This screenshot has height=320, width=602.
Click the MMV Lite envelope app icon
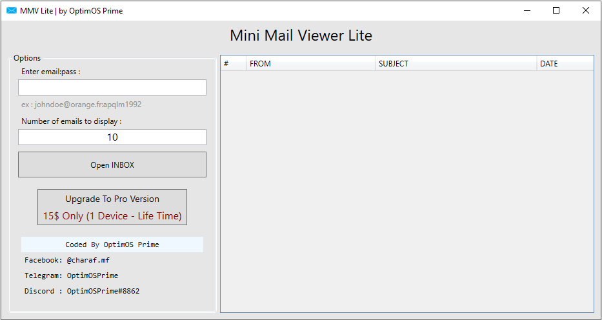coord(12,10)
